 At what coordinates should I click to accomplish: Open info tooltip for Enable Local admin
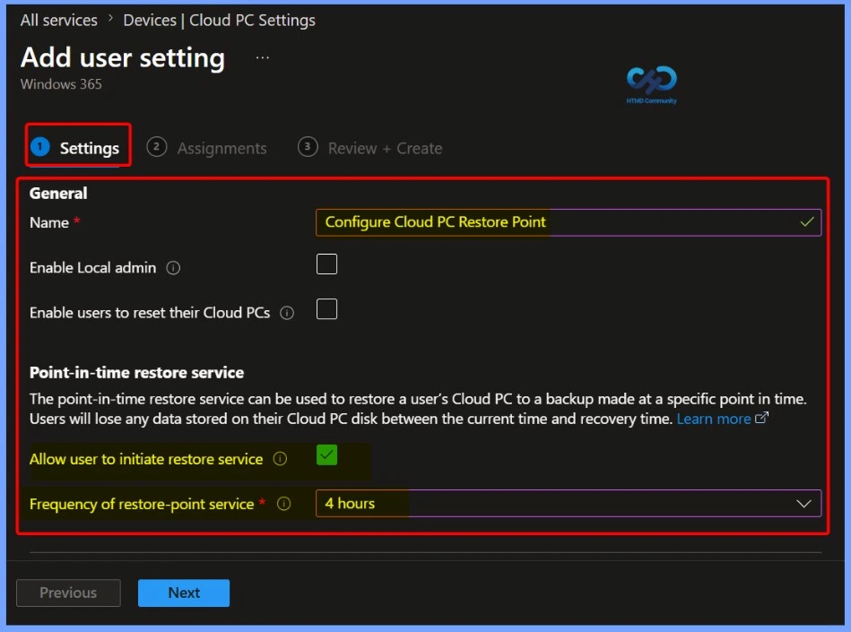(173, 268)
